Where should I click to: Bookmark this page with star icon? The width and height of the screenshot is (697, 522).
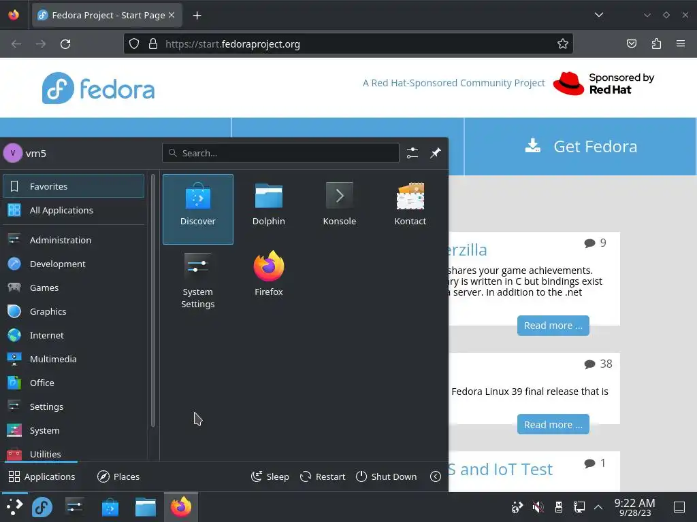coord(562,43)
